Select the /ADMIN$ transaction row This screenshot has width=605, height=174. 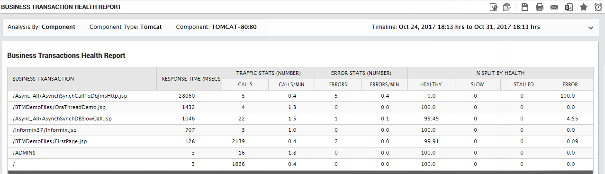click(x=300, y=153)
